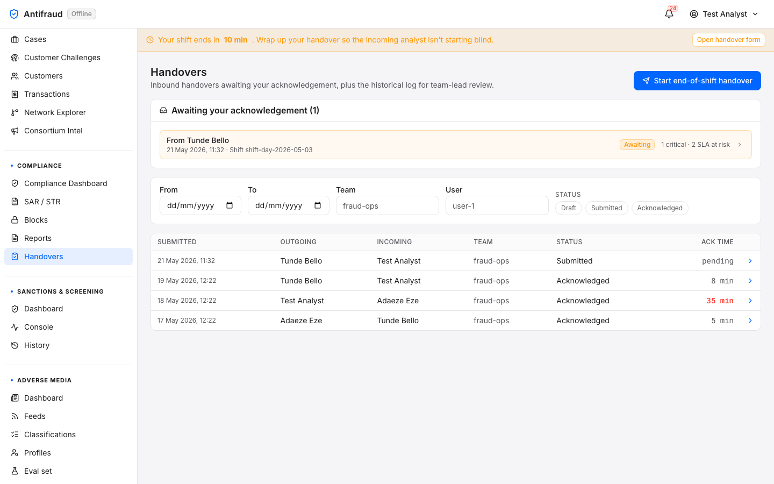Screen dimensions: 774x484
Task: Click the 24 notification count badge
Action: pos(673,9)
